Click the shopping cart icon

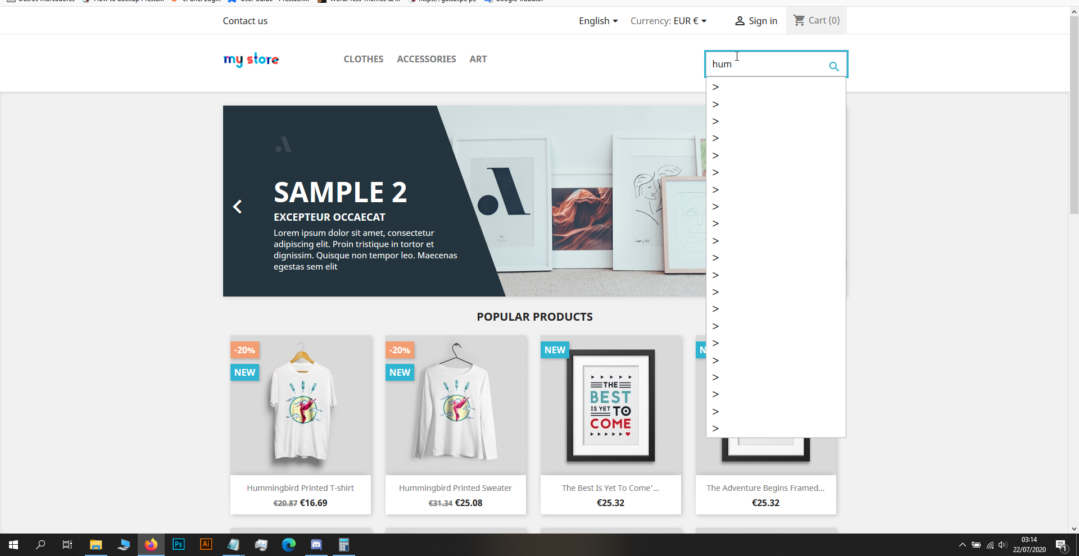point(799,21)
